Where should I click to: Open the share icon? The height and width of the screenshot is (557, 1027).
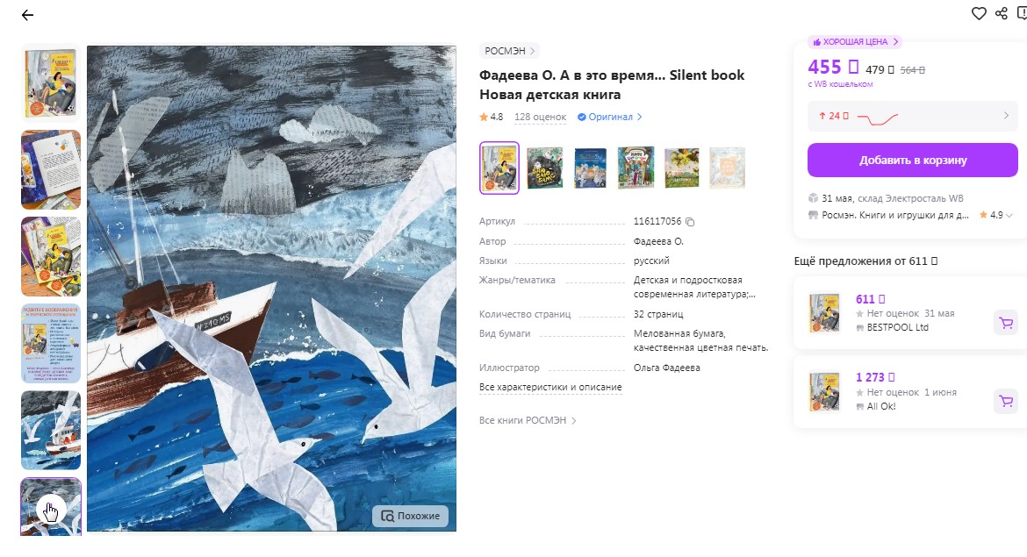(1002, 14)
